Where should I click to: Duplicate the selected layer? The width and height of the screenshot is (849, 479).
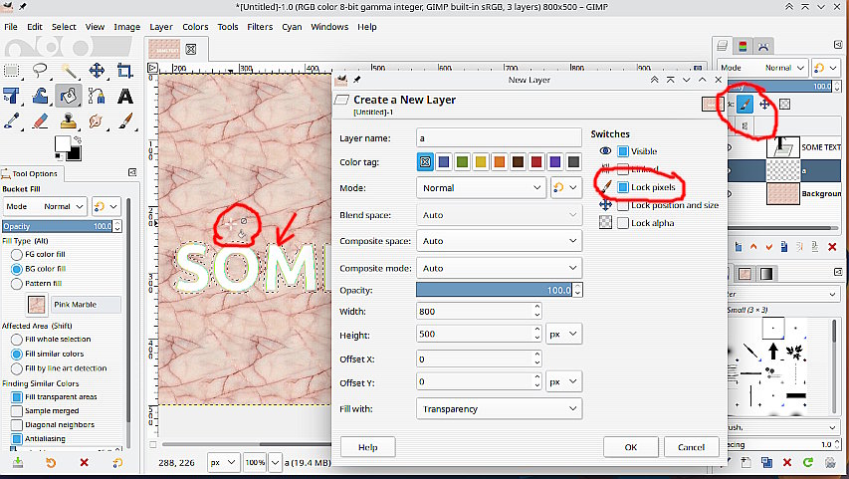784,247
